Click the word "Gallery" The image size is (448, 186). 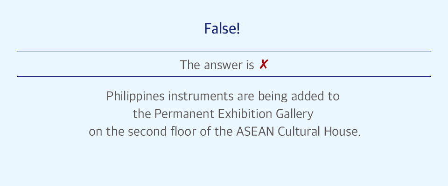click(x=294, y=114)
